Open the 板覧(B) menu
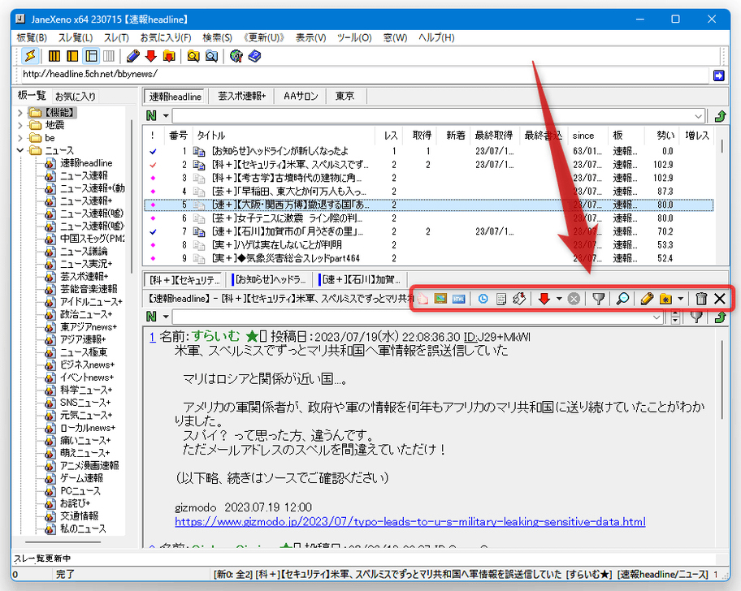 (32, 38)
